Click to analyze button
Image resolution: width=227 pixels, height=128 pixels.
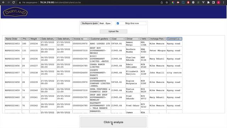pyautogui.click(x=113, y=122)
